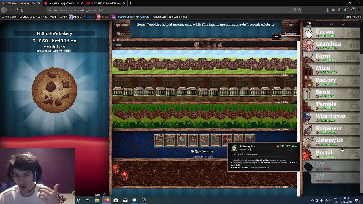Click the Cursor pointing-hand store icon

click(x=309, y=33)
